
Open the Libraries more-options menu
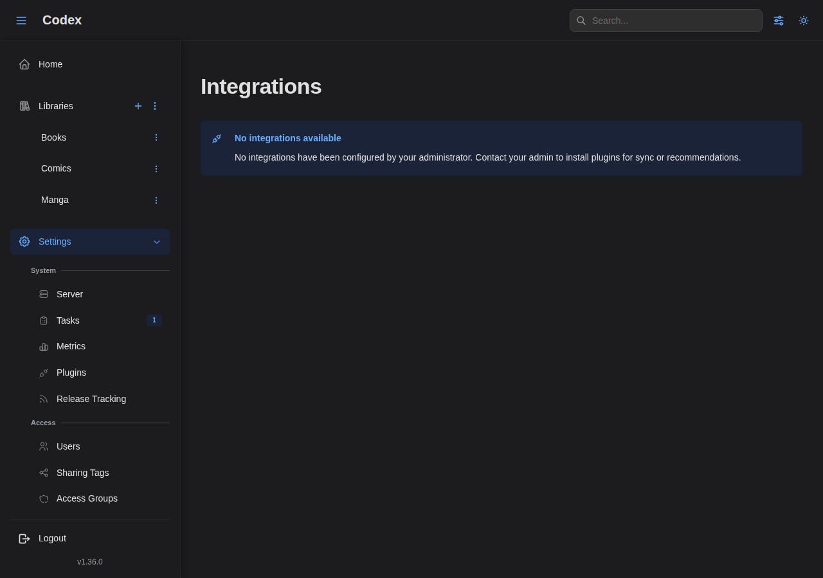155,106
